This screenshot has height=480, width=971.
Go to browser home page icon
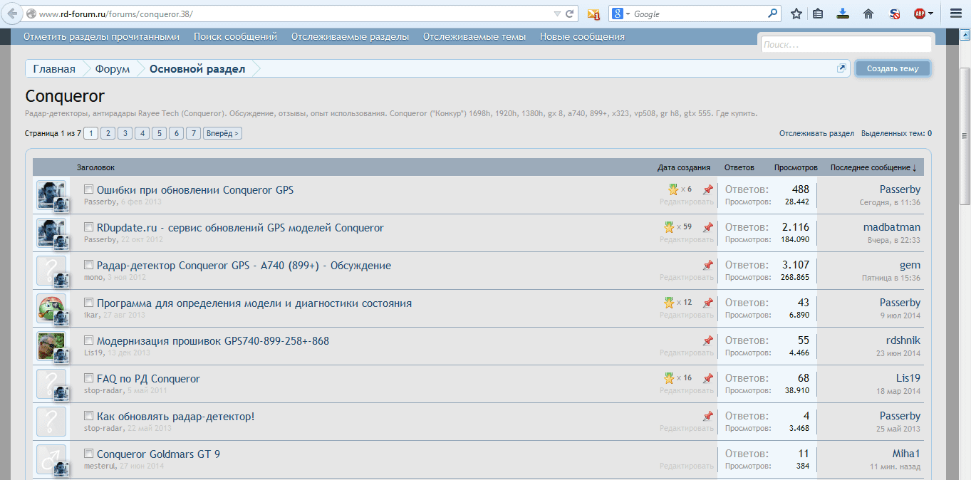tap(868, 14)
